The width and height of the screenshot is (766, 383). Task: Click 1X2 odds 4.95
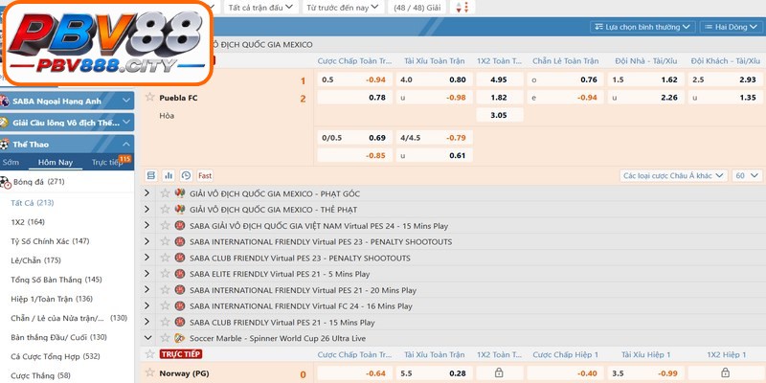[500, 79]
